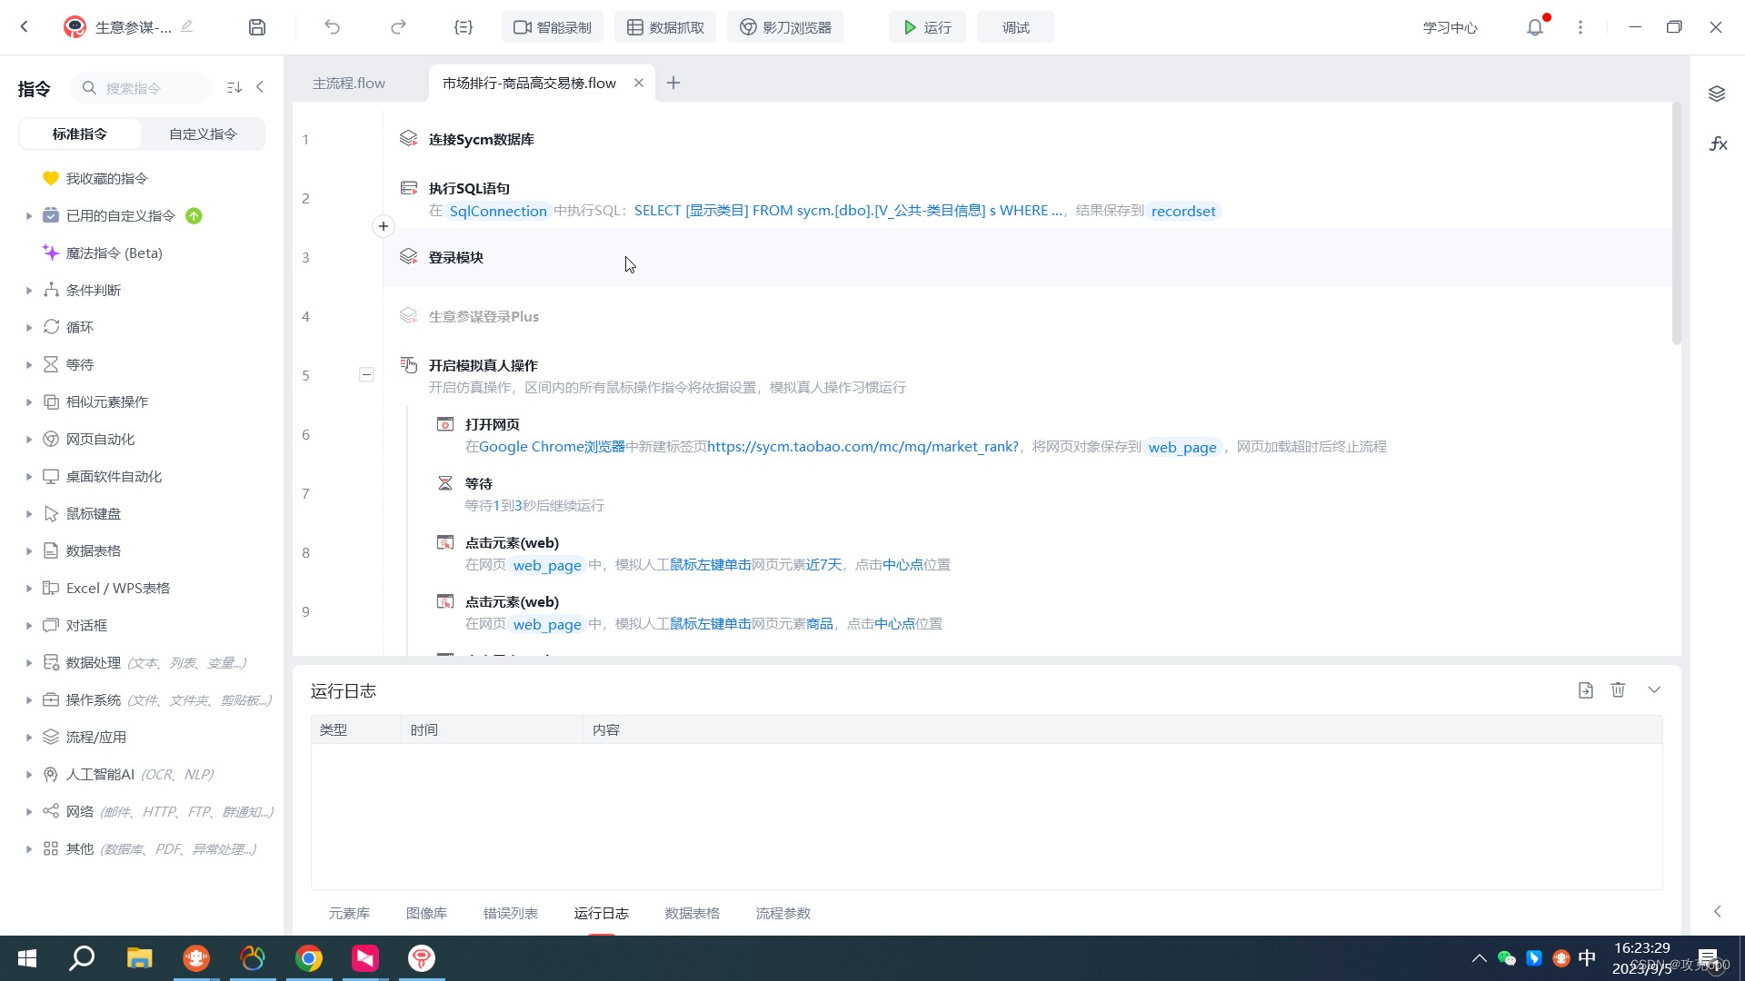Click the 调试 debug button
The width and height of the screenshot is (1745, 981).
1015,27
